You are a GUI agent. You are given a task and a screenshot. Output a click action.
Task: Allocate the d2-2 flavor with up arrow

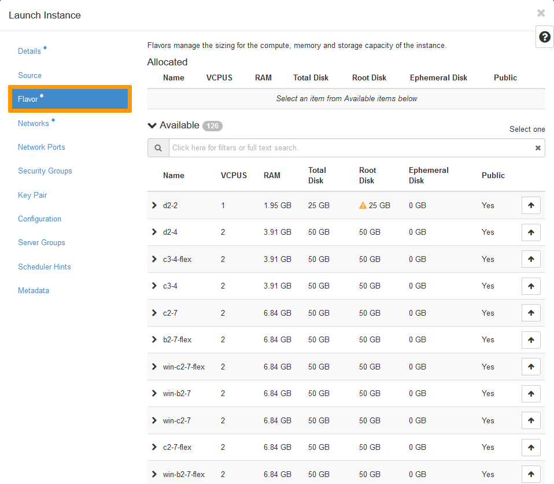[530, 205]
